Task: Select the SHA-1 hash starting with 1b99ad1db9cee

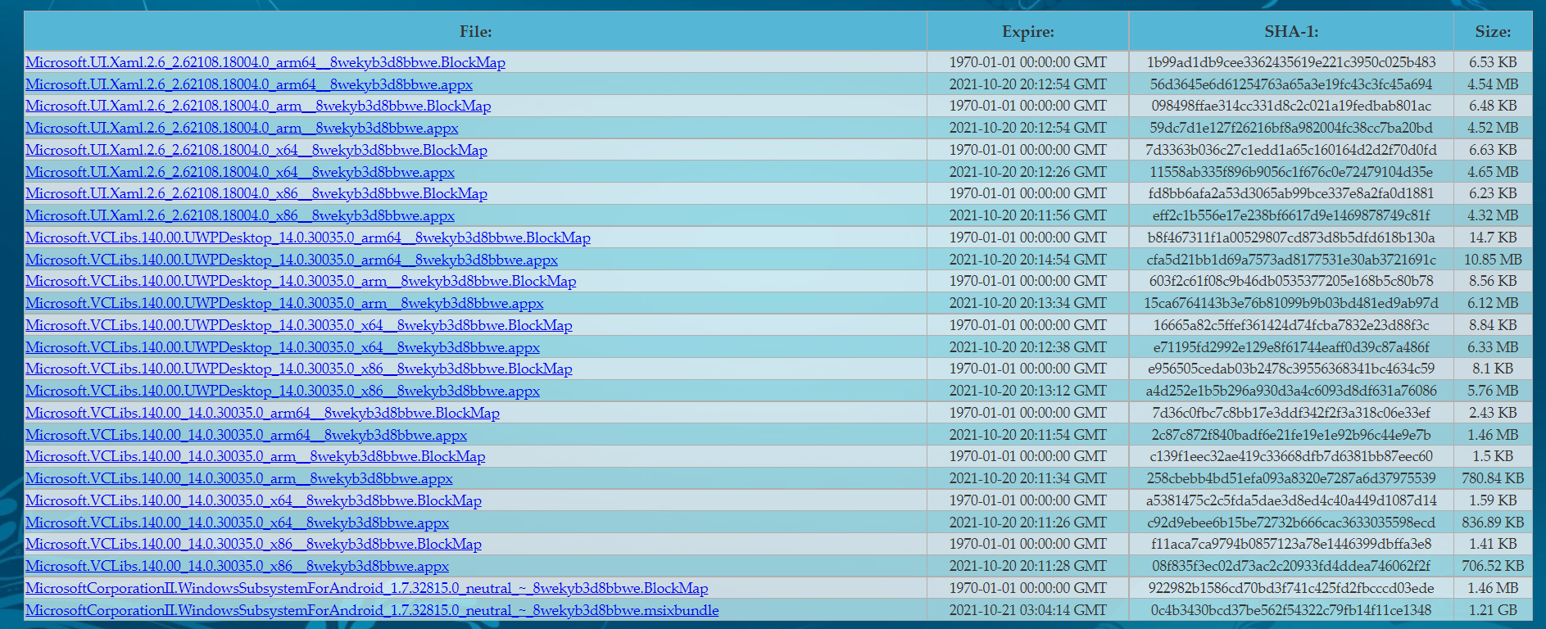Action: pos(1291,62)
